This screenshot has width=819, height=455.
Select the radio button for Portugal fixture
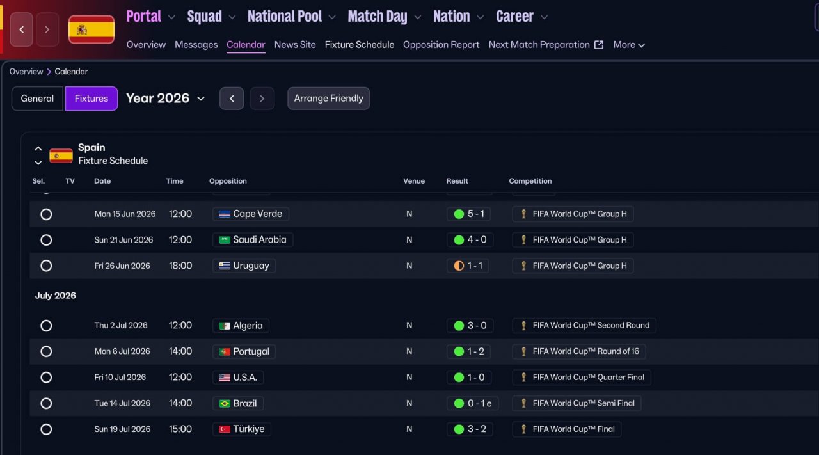[x=46, y=351]
